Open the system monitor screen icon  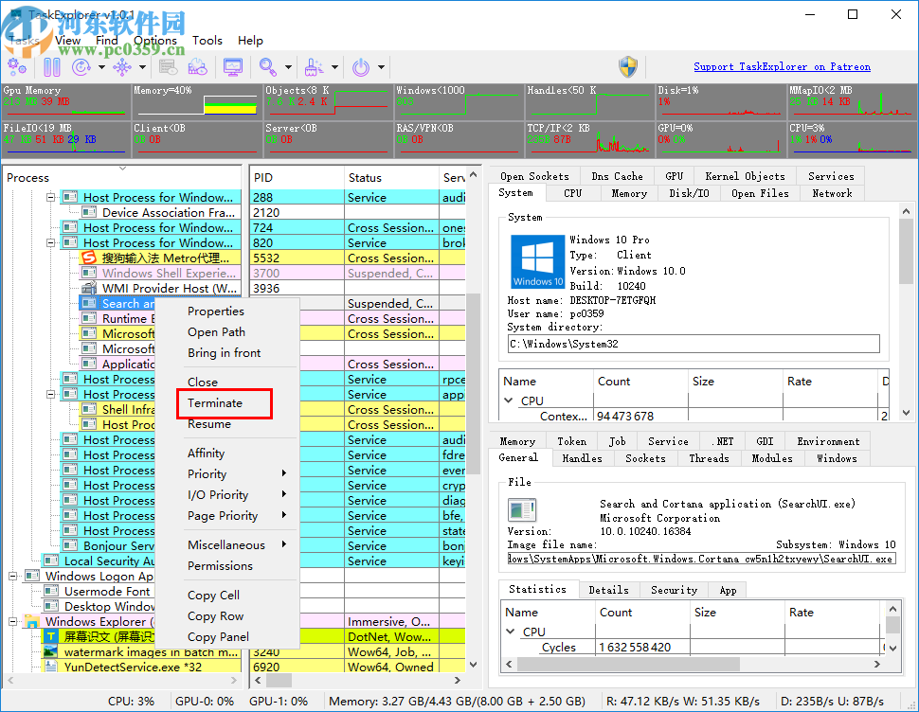coord(232,67)
